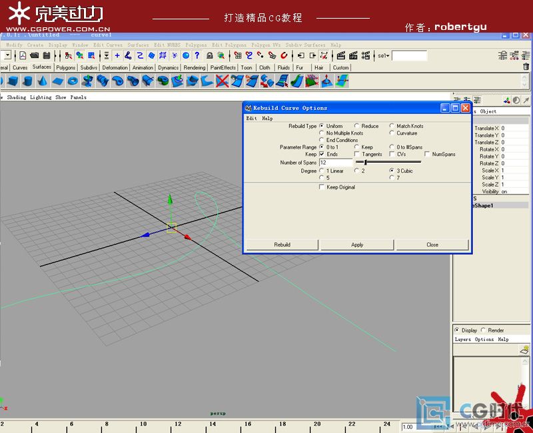Check the Keep Tangents checkbox

point(356,154)
